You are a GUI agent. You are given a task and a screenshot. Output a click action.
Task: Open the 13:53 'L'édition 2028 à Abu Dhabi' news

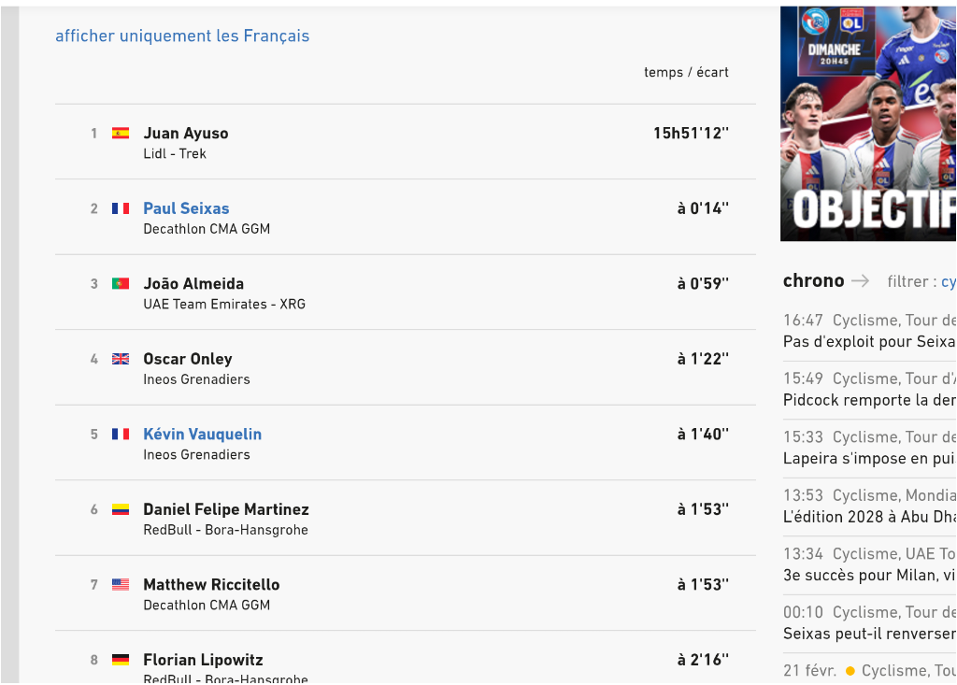point(869,517)
